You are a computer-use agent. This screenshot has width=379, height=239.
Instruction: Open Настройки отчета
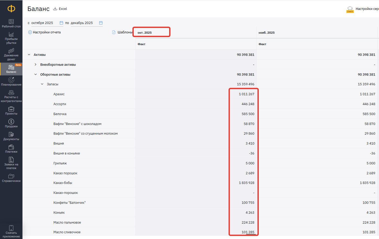(44, 32)
